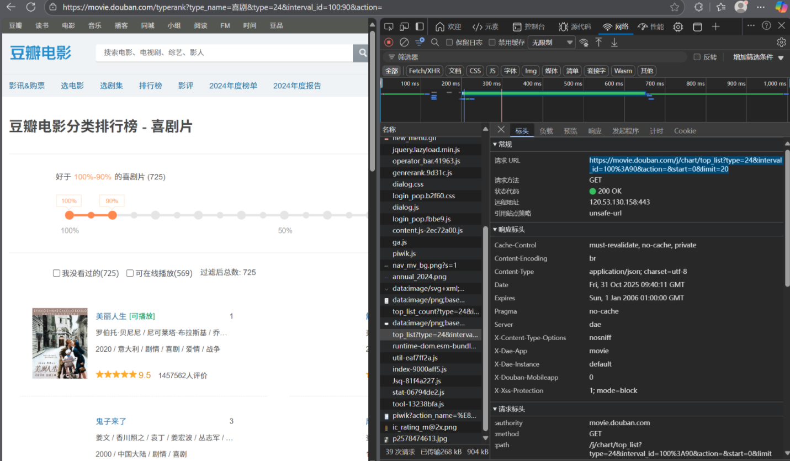Stop recording network log red button
Screen dimensions: 790x461
coord(389,42)
